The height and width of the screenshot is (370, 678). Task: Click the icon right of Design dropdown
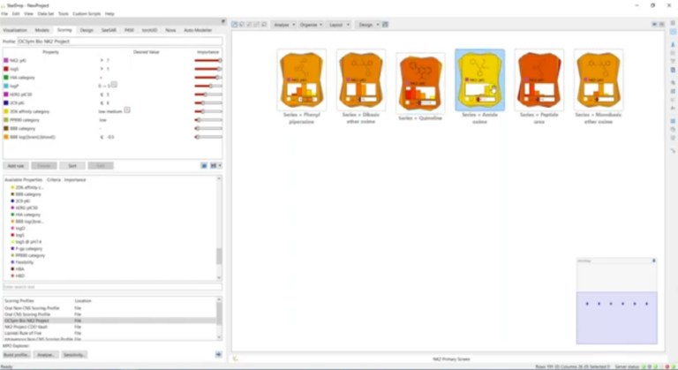click(387, 25)
